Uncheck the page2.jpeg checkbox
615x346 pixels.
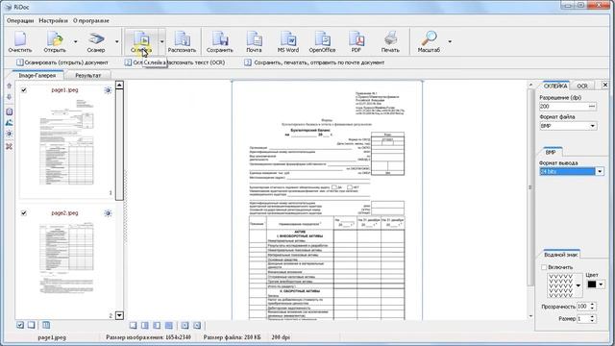pyautogui.click(x=24, y=213)
